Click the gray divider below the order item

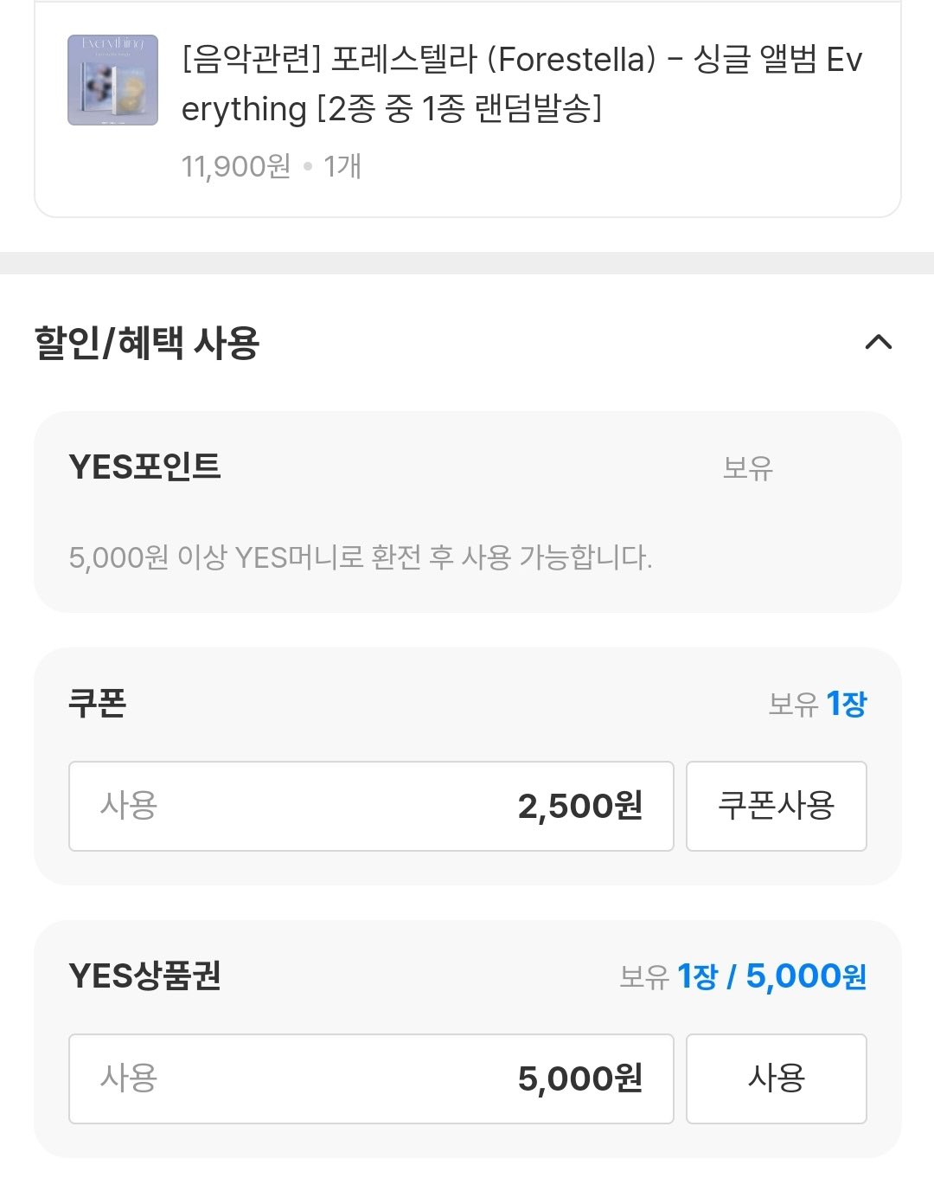467,263
